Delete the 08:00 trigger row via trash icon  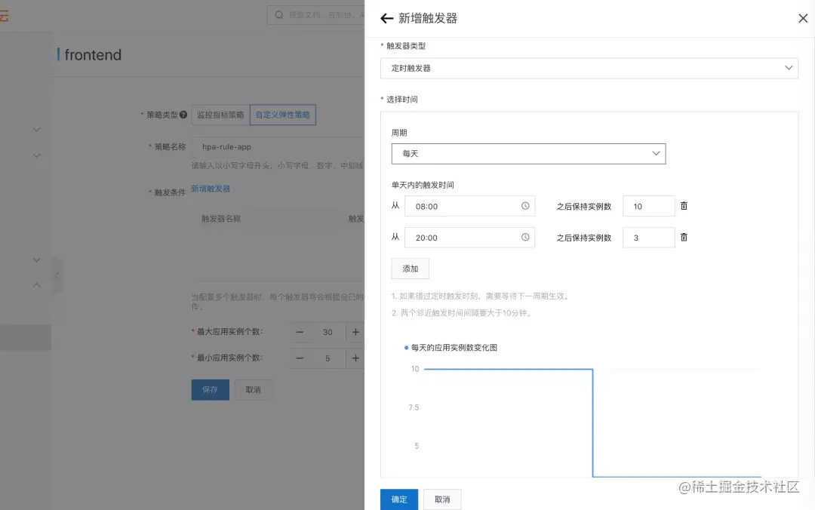coord(684,206)
